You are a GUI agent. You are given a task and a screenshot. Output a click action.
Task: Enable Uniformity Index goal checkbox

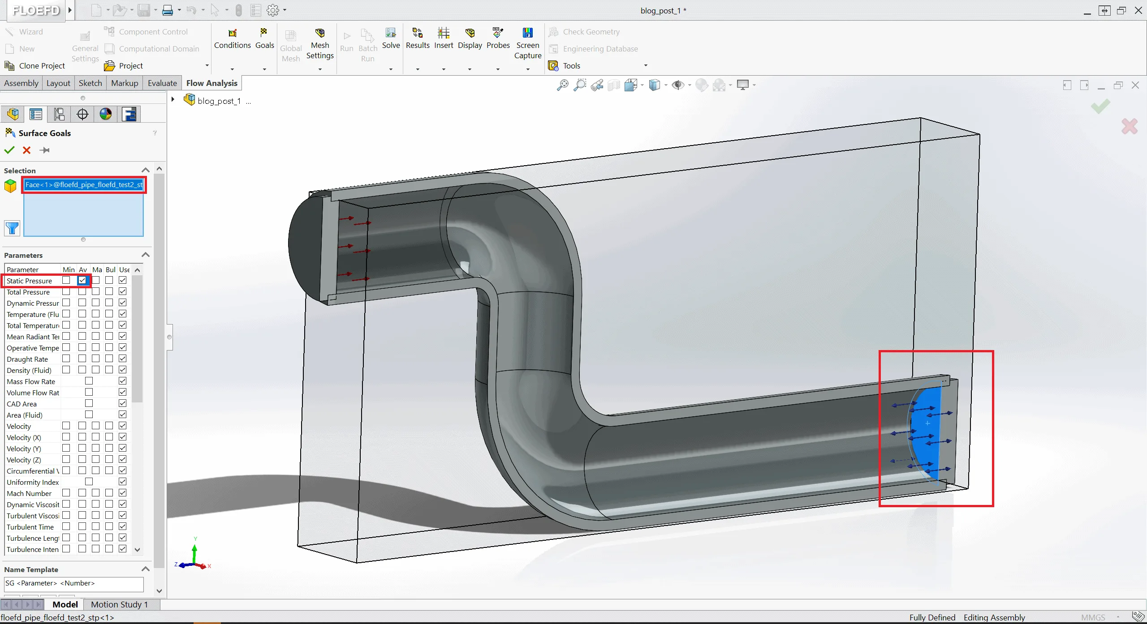(89, 482)
